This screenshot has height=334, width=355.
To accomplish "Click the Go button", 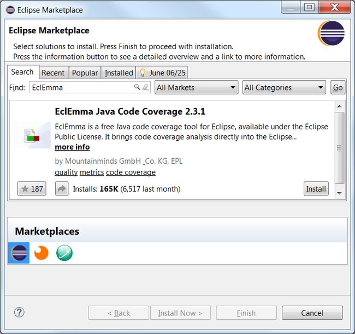I will coord(338,87).
